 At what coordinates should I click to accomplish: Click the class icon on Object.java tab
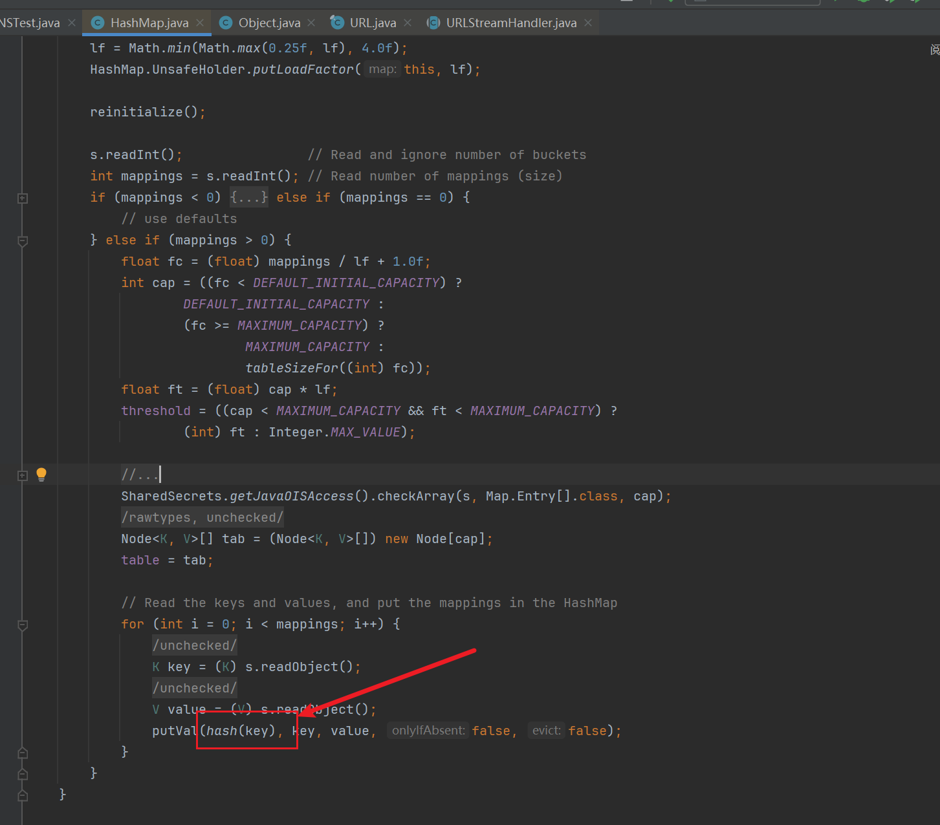(226, 23)
